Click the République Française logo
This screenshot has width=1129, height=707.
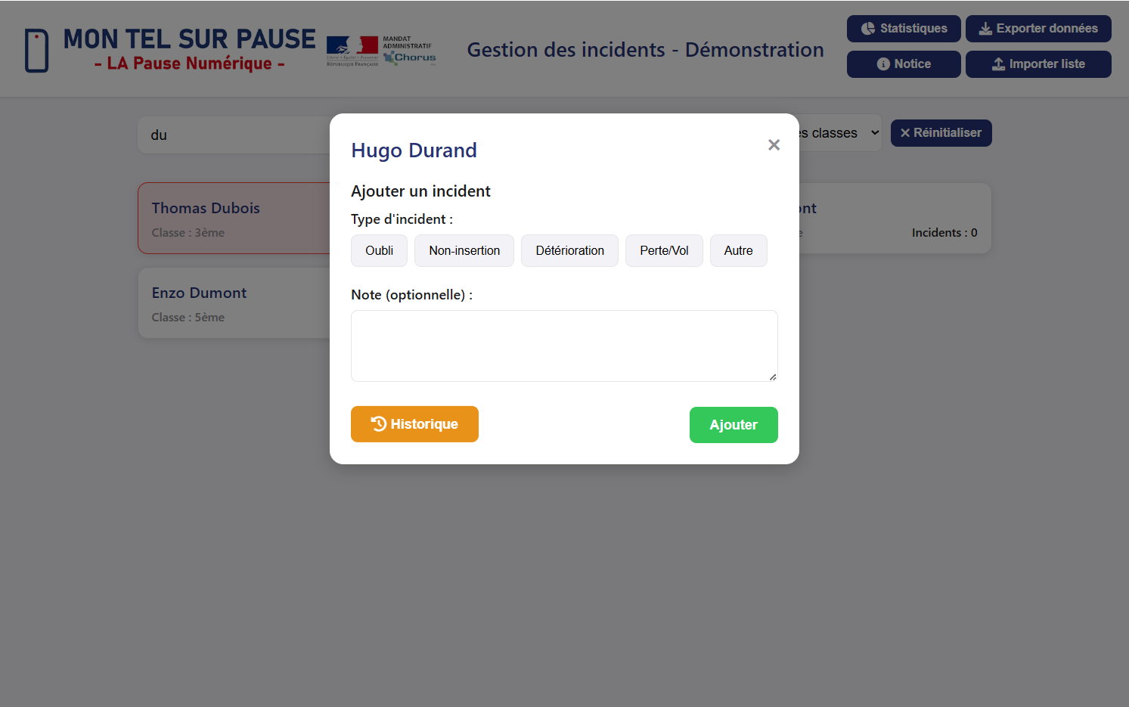[x=352, y=51]
